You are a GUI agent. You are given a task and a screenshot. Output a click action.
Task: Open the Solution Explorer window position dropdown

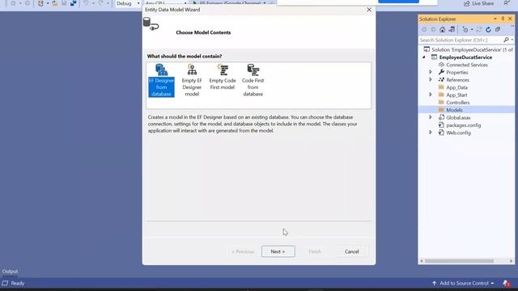pos(495,19)
